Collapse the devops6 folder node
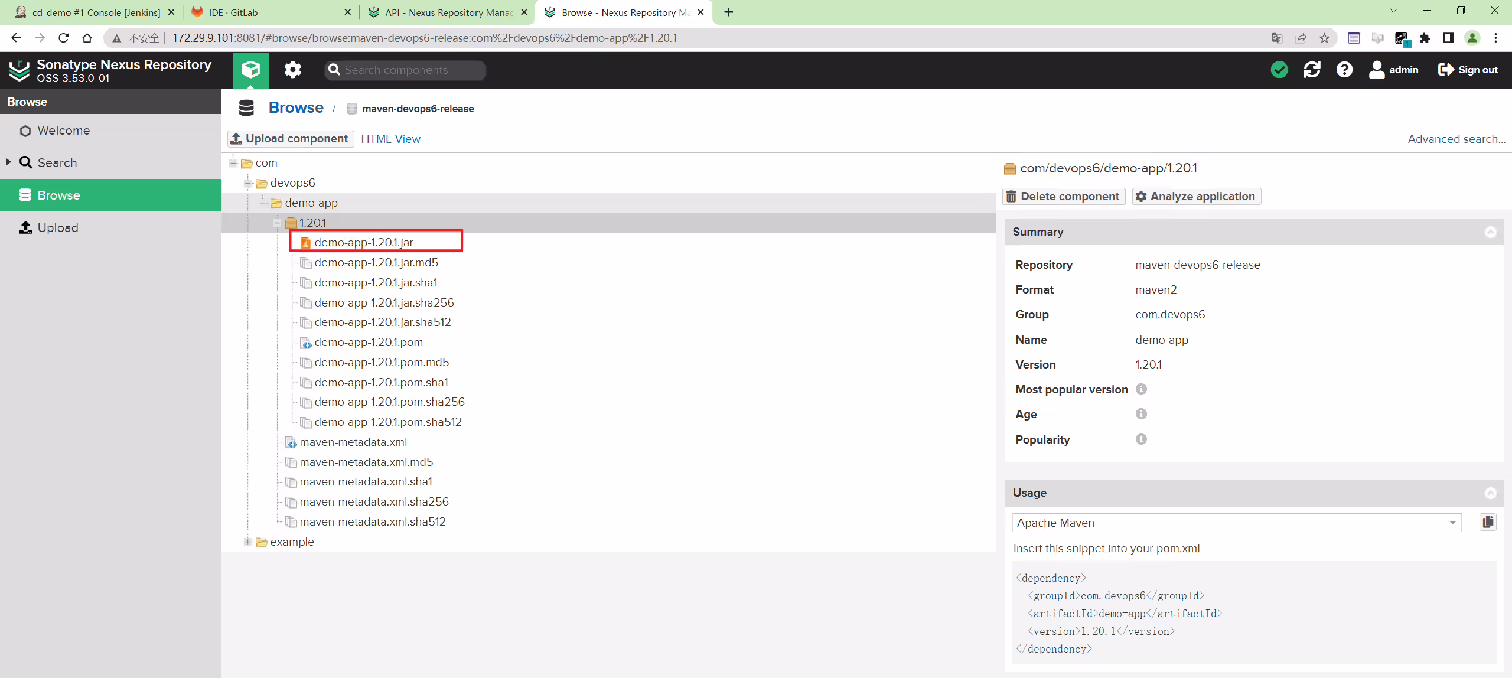1512x678 pixels. [x=248, y=183]
